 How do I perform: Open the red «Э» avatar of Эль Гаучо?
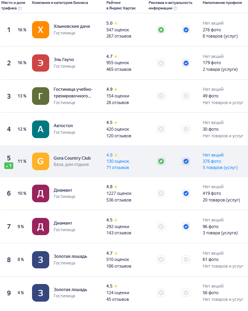pyautogui.click(x=41, y=63)
